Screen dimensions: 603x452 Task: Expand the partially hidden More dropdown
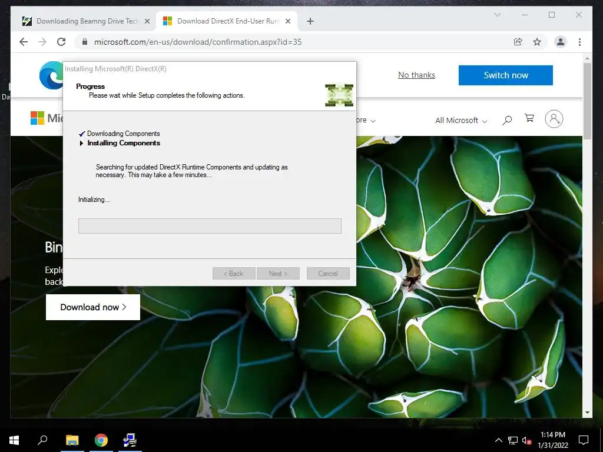point(366,120)
